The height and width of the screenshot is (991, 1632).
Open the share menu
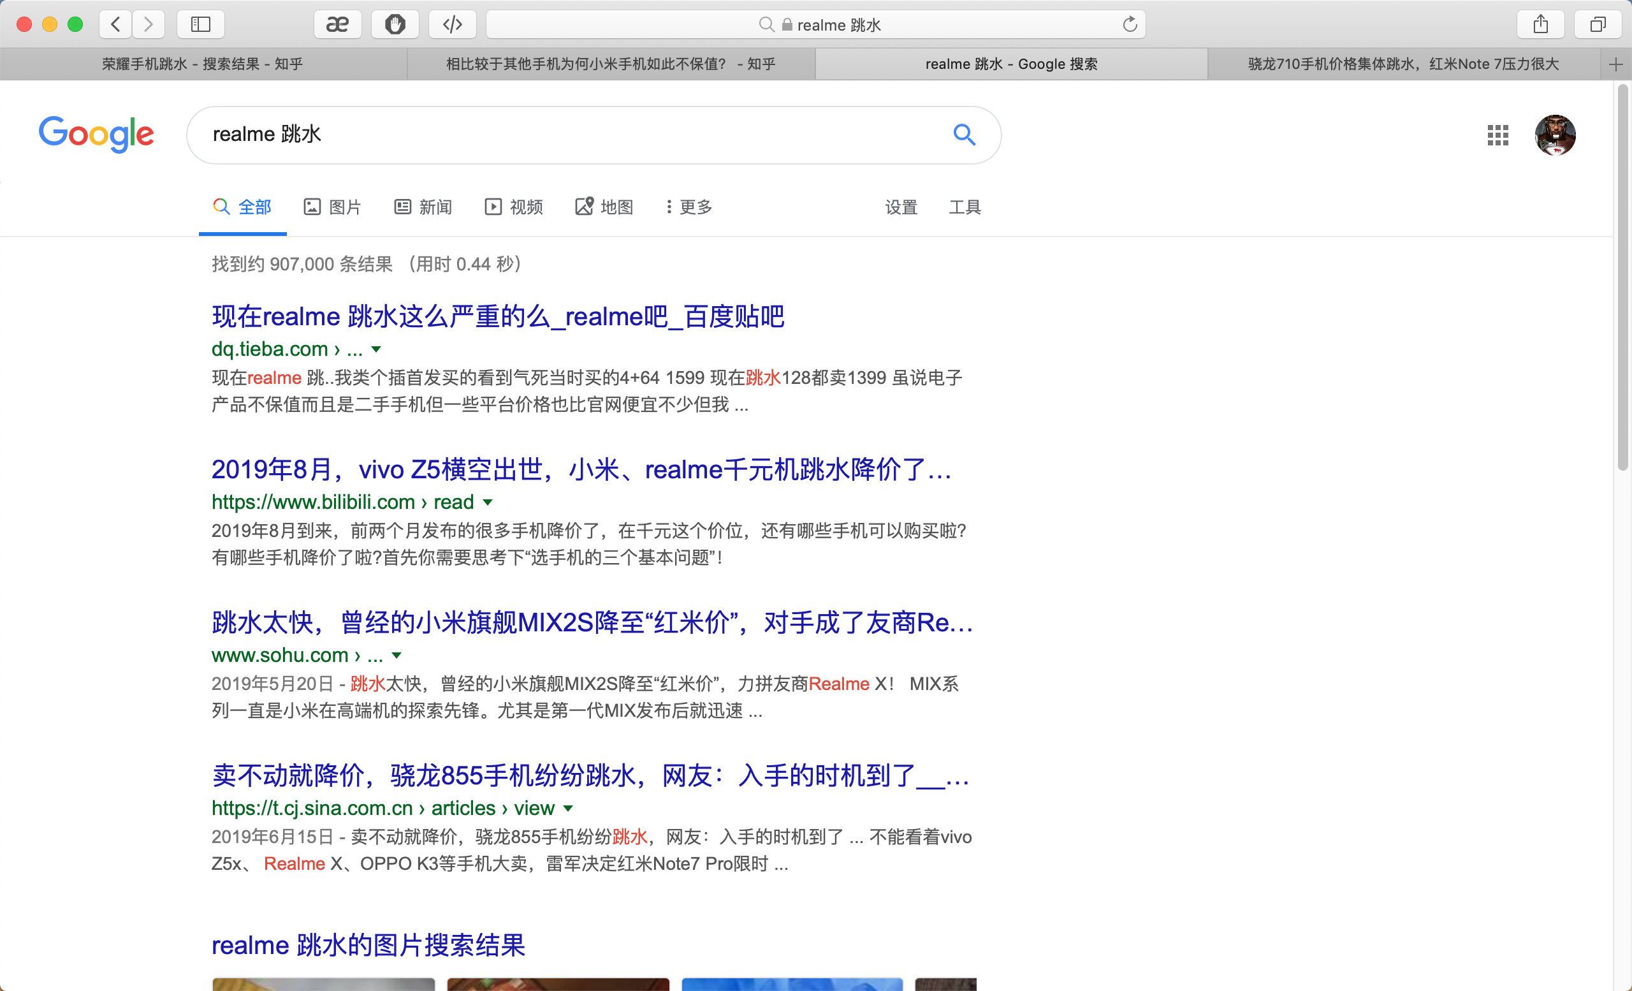[x=1541, y=24]
